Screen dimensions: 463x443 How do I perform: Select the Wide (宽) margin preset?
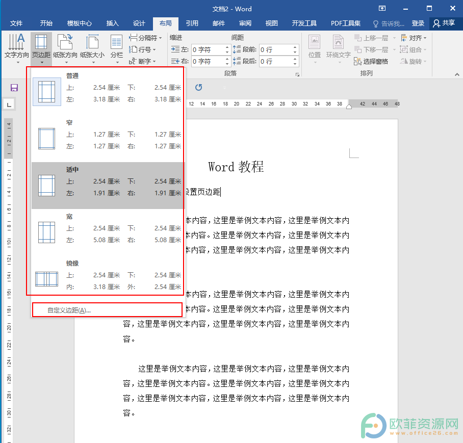coord(108,232)
